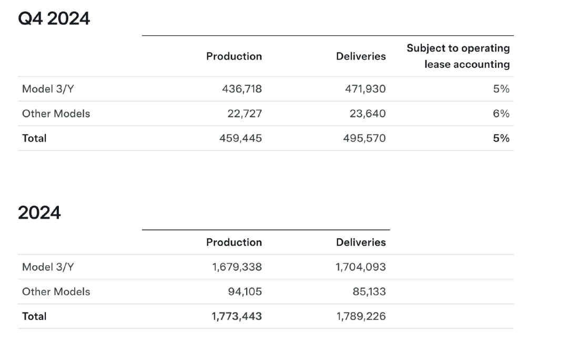Select Other Models label in Q4 2024 table
Screen dimensions: 568x352
[56, 114]
